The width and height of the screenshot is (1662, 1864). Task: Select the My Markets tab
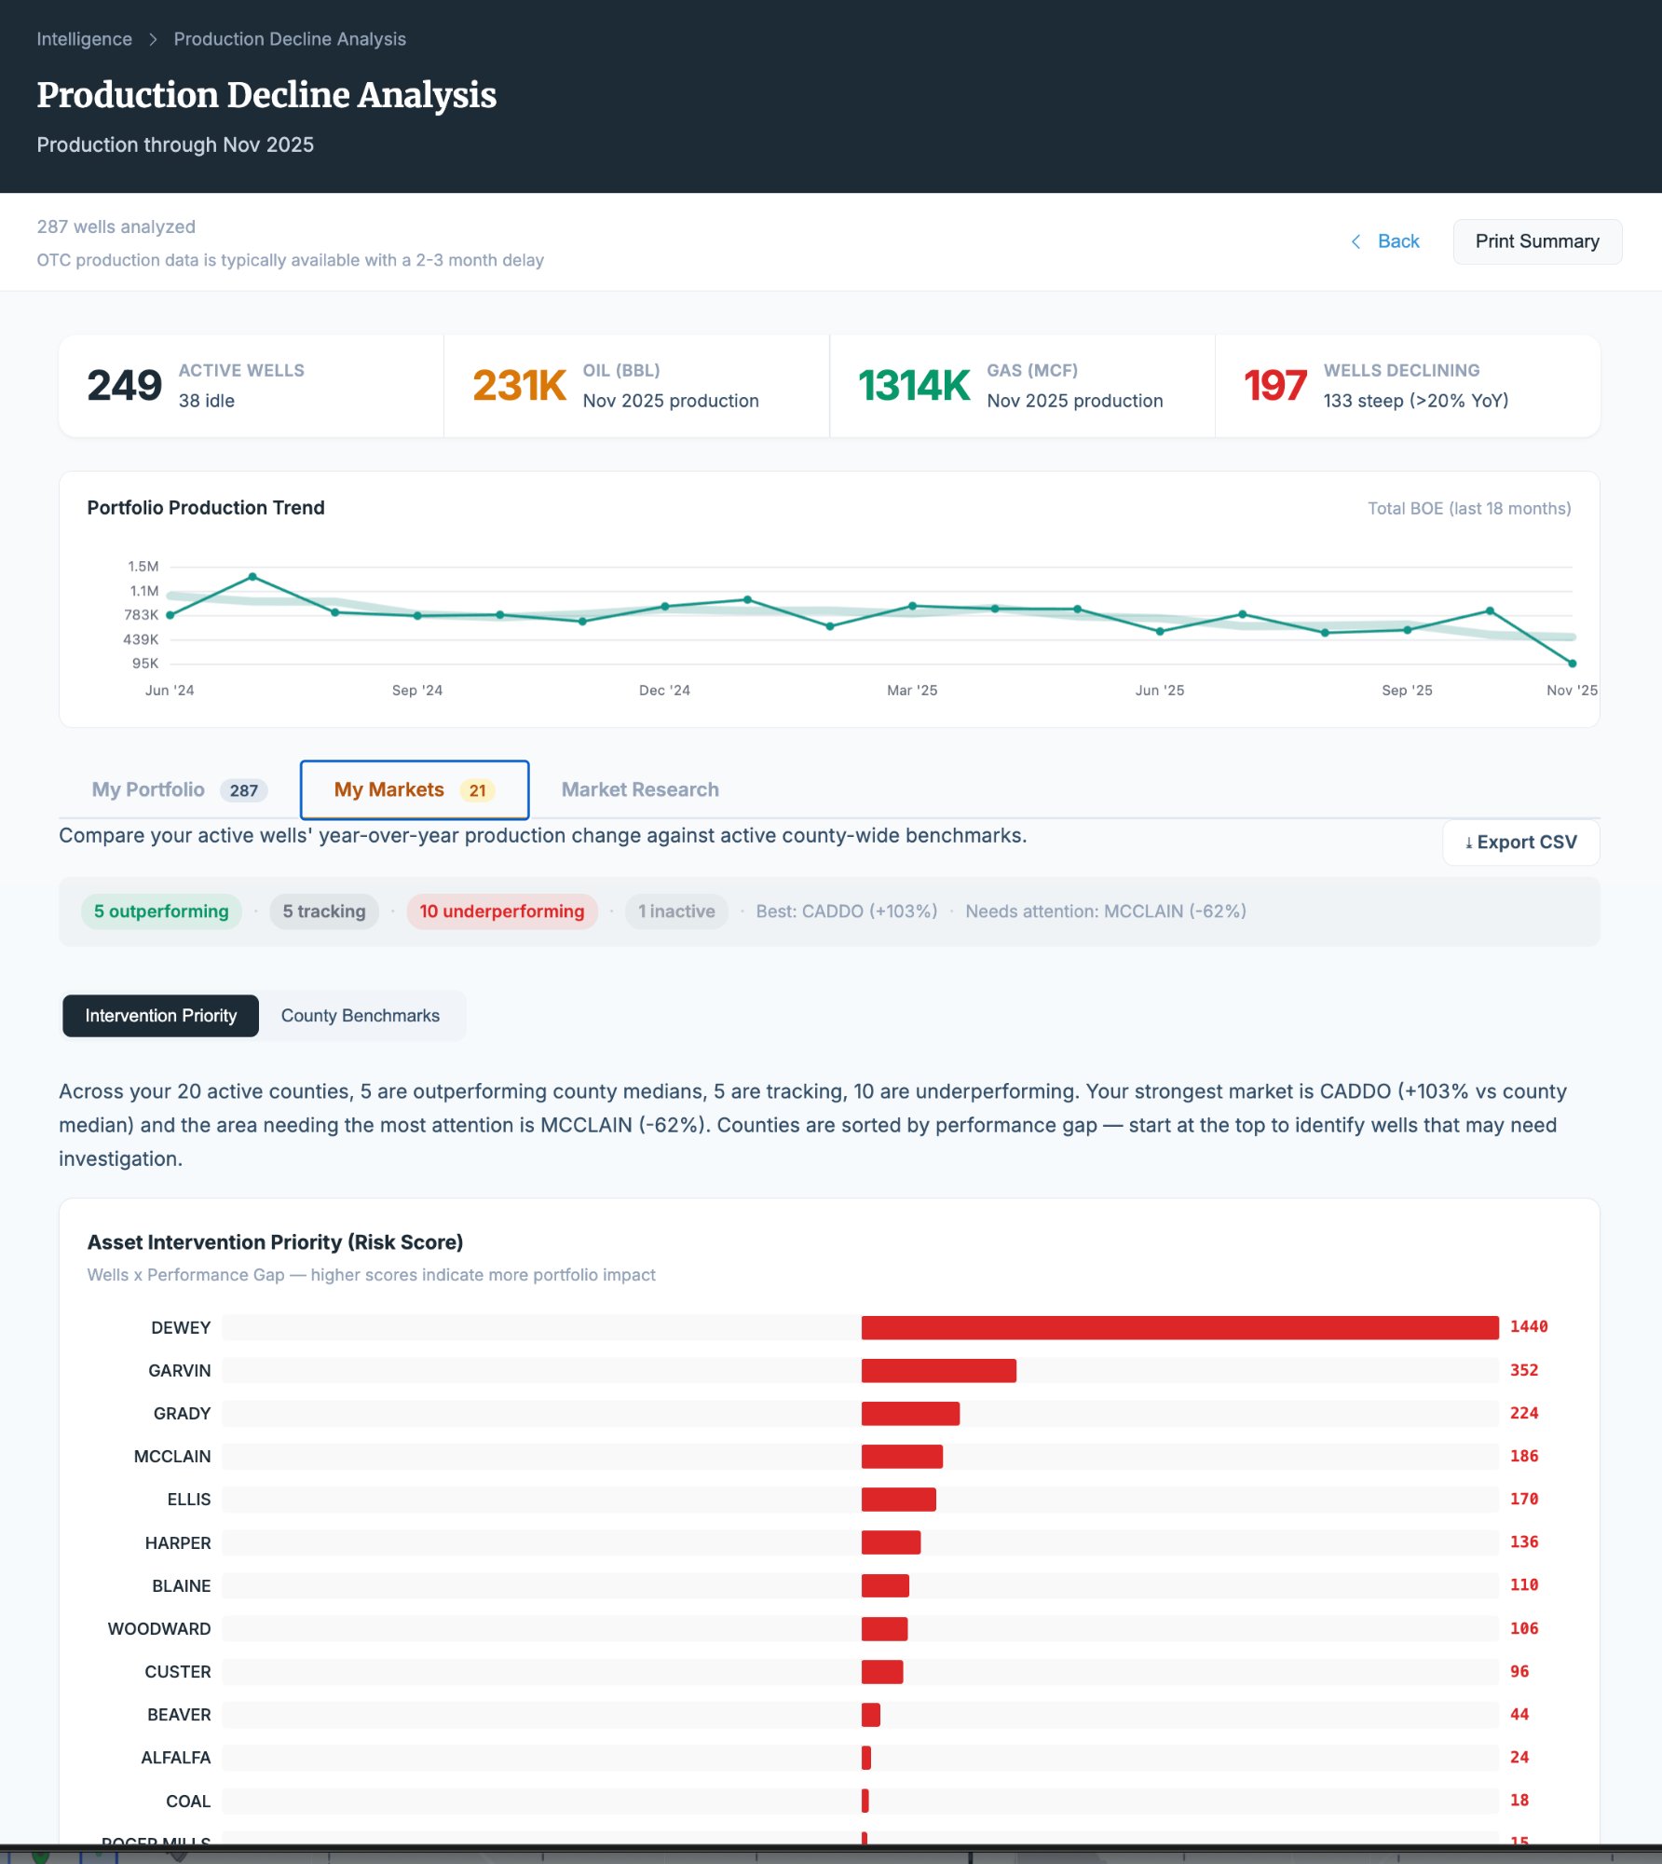point(414,789)
